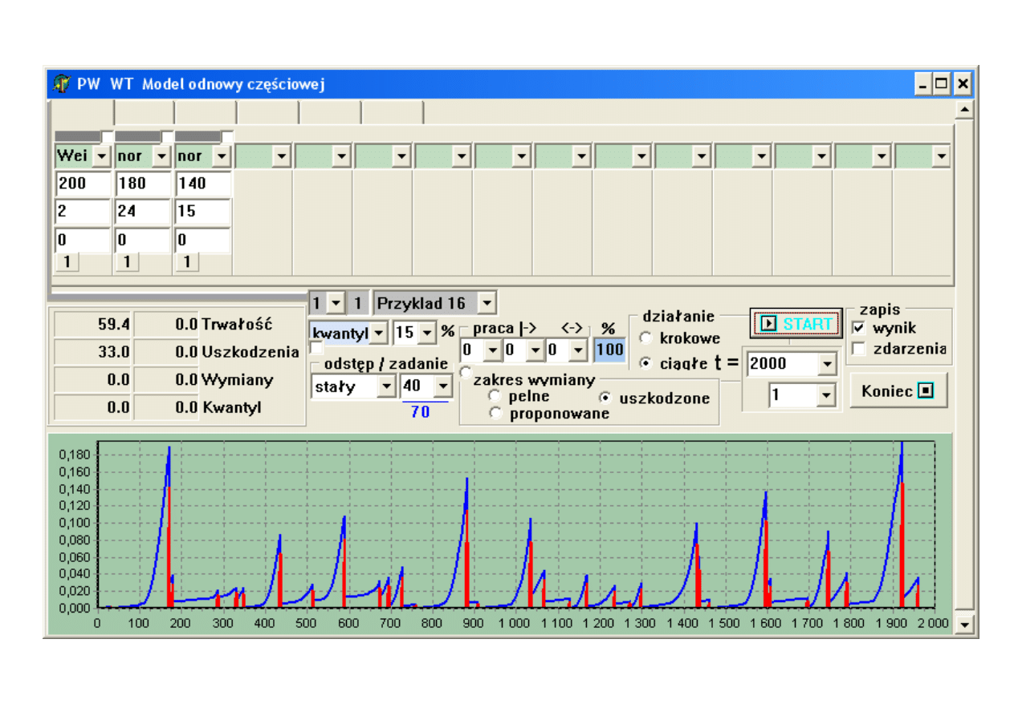1014x716 pixels.
Task: Click the START button
Action: [796, 324]
